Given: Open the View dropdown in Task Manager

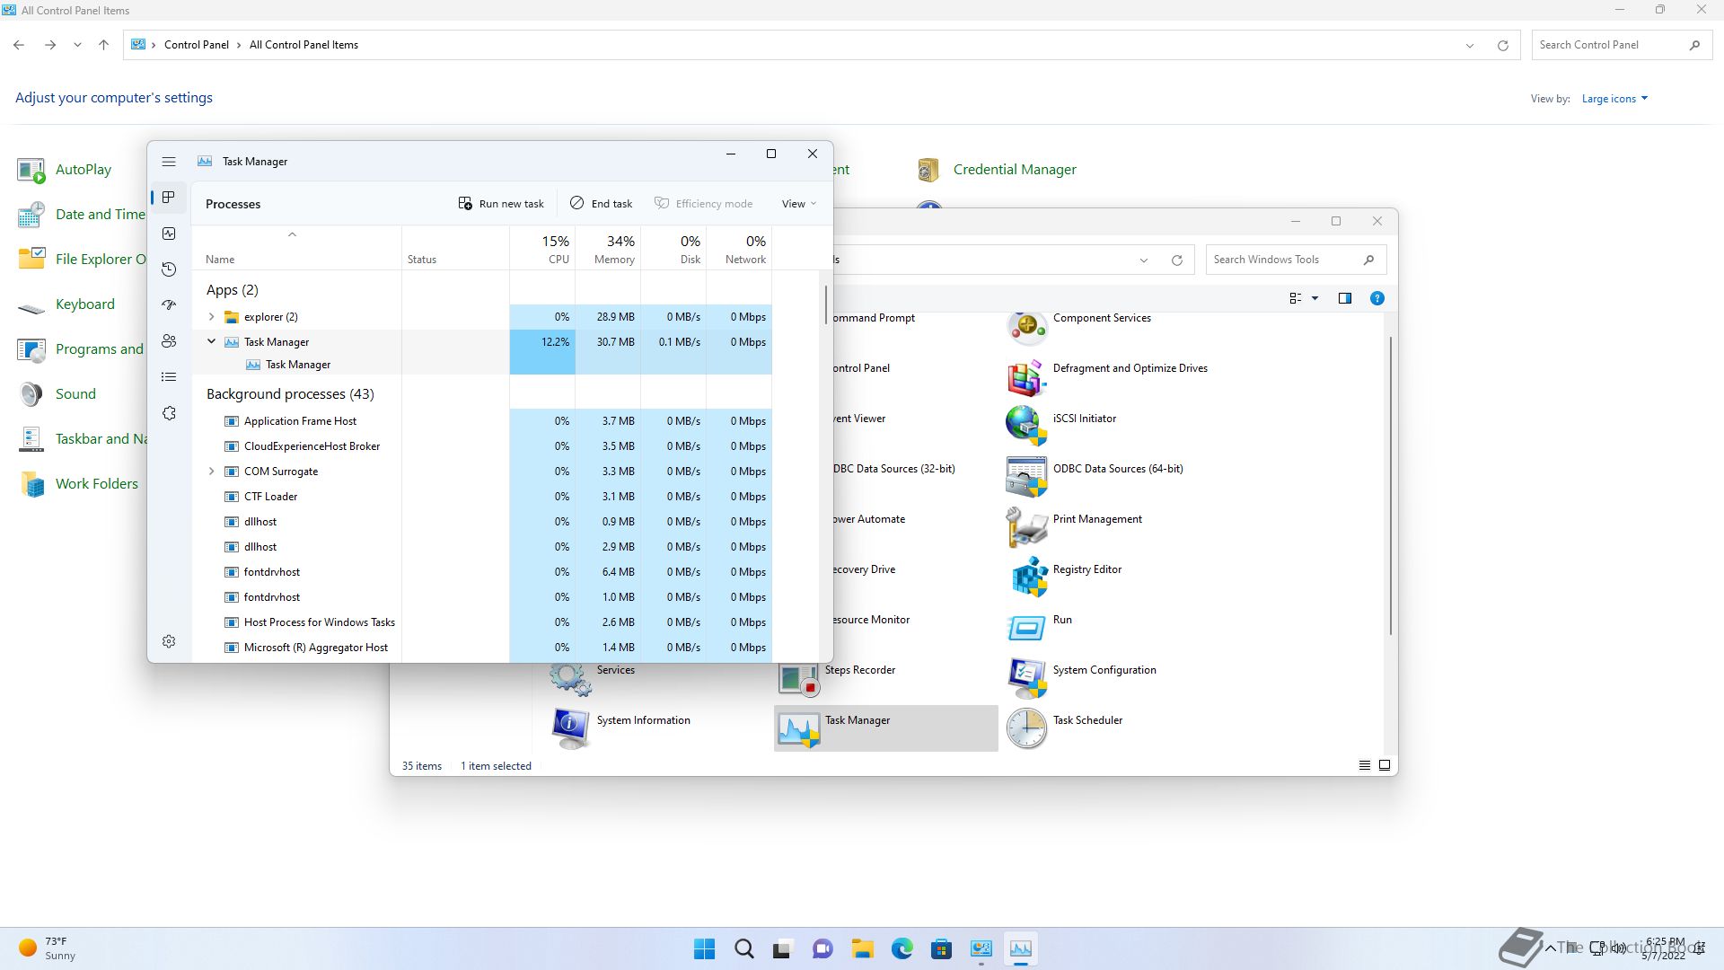Looking at the screenshot, I should pyautogui.click(x=799, y=204).
